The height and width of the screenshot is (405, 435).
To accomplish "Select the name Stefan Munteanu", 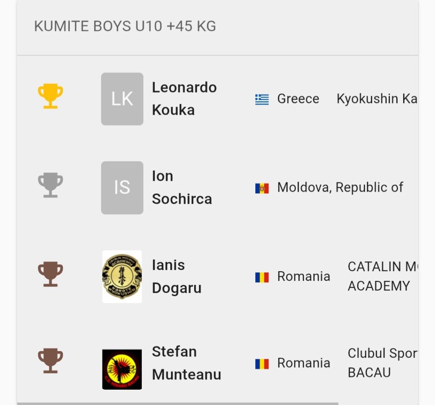I will [186, 363].
